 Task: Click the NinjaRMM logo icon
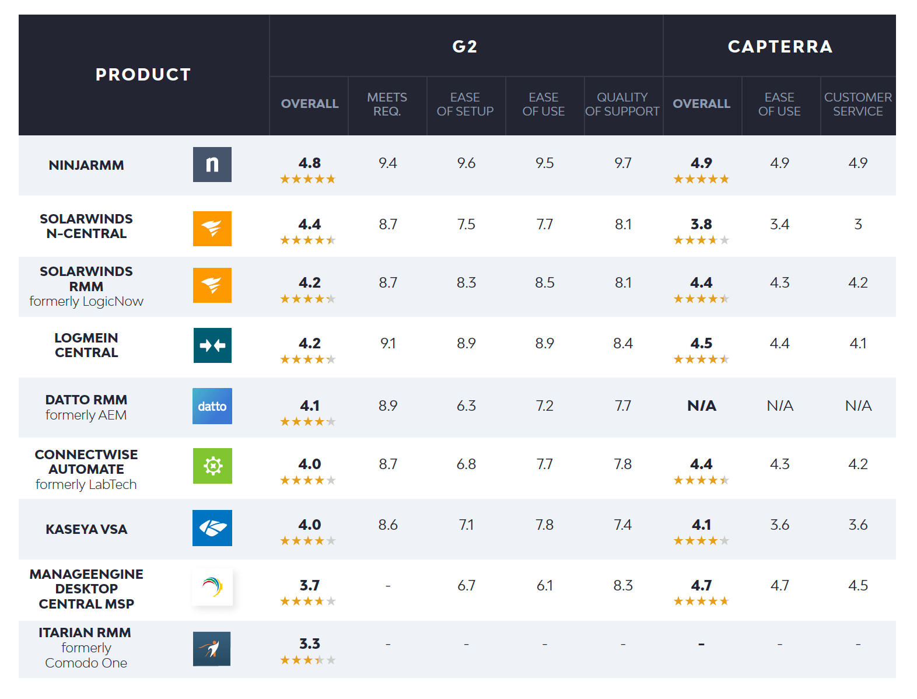212,165
